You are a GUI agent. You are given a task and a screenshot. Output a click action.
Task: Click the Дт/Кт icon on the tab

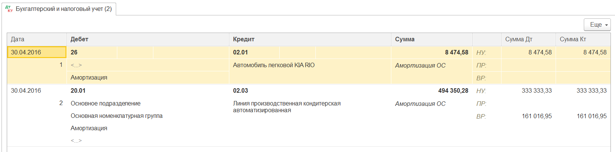[x=9, y=9]
